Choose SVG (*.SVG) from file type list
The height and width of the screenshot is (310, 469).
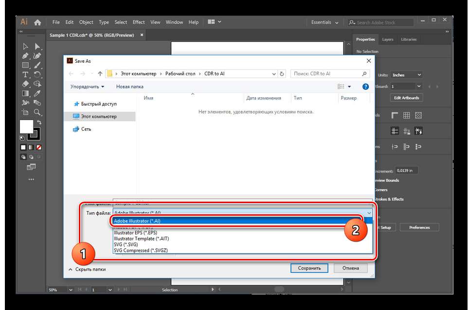coord(126,245)
